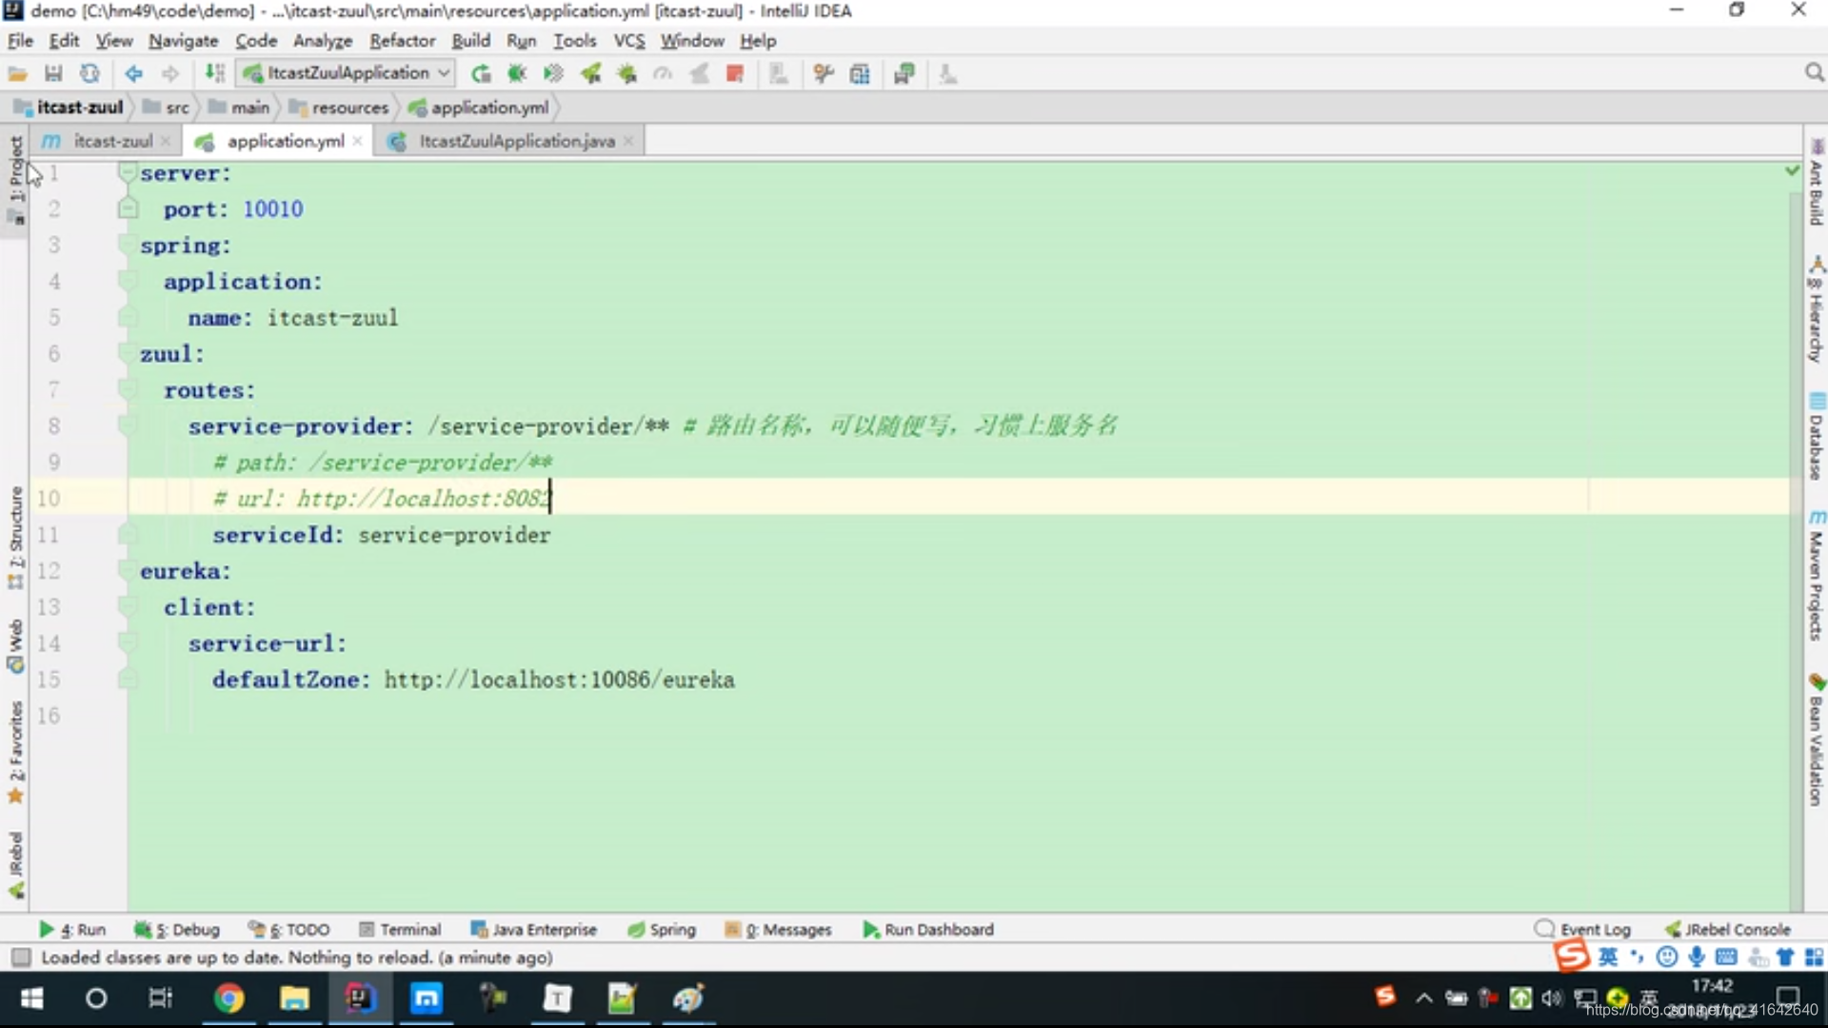
Task: Toggle the Bean Validation panel
Action: pos(1816,741)
